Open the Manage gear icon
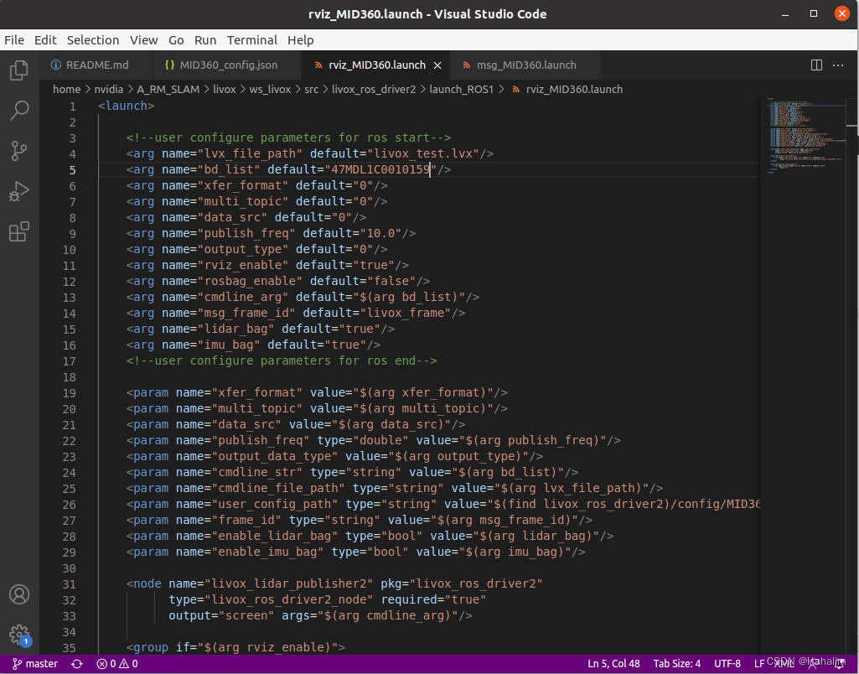Image resolution: width=859 pixels, height=674 pixels. (x=19, y=635)
